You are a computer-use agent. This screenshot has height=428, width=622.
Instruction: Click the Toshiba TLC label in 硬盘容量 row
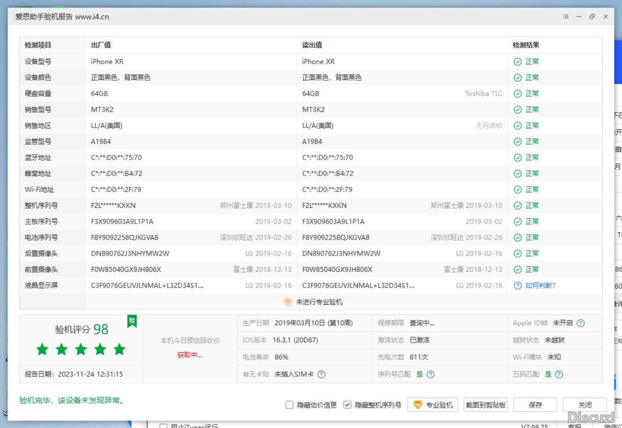483,94
